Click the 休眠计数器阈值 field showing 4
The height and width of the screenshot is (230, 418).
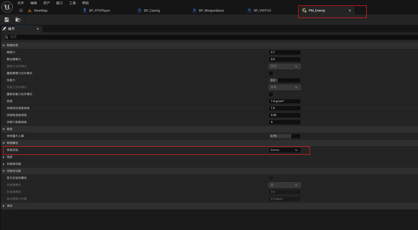285,122
